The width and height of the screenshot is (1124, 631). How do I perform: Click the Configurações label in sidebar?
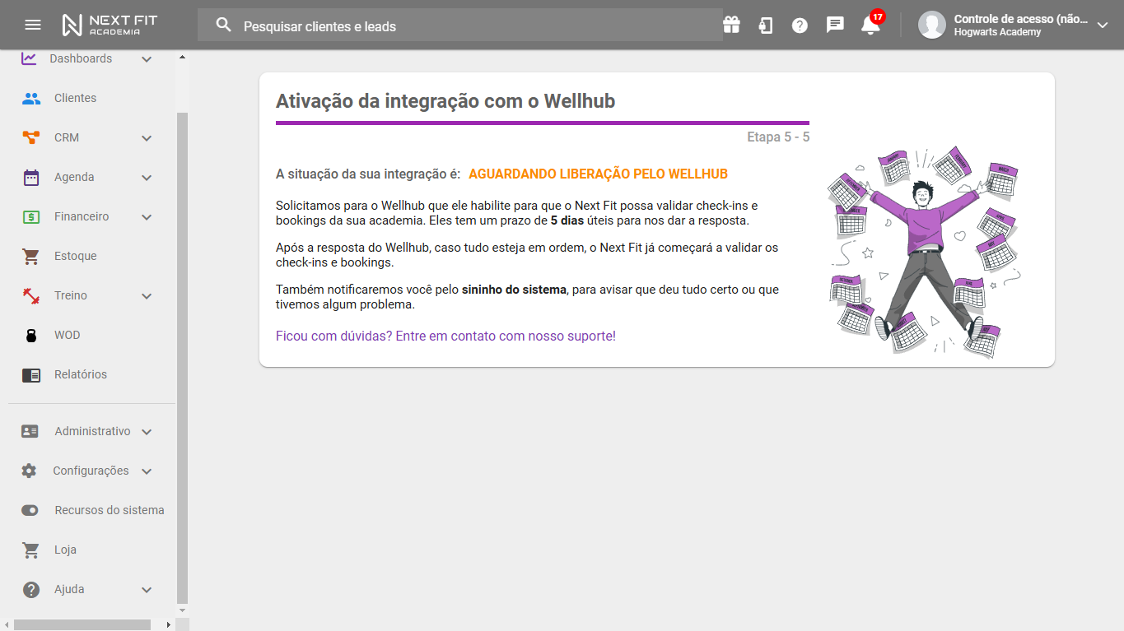[x=91, y=471]
